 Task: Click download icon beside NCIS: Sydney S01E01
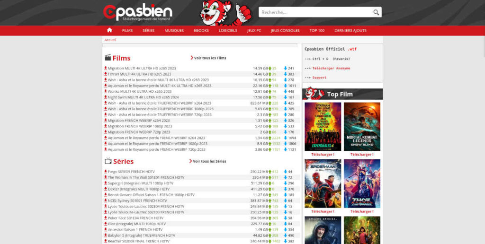[106, 200]
